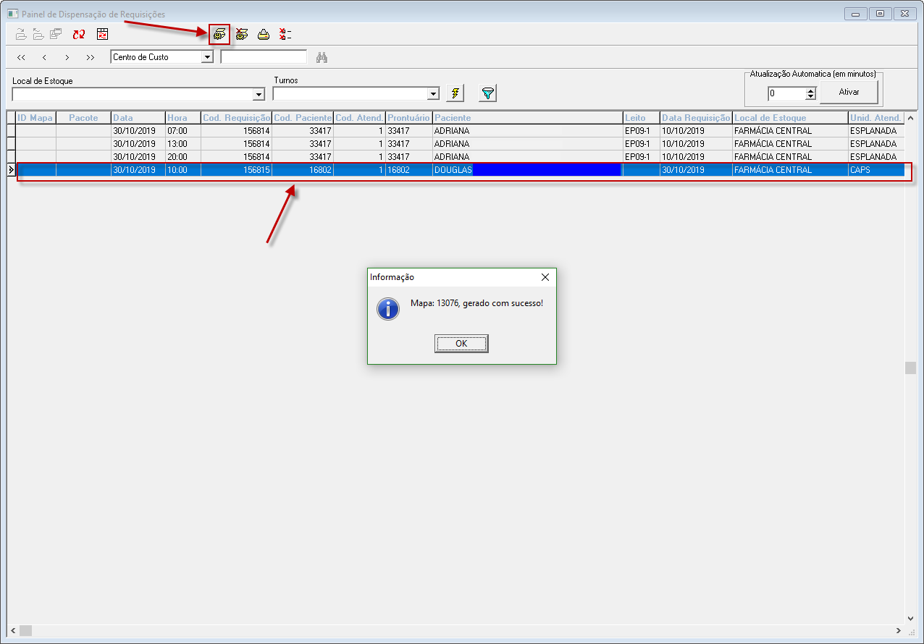The height and width of the screenshot is (644, 924).
Task: Click the Unid. Atend. column header
Action: pyautogui.click(x=876, y=118)
